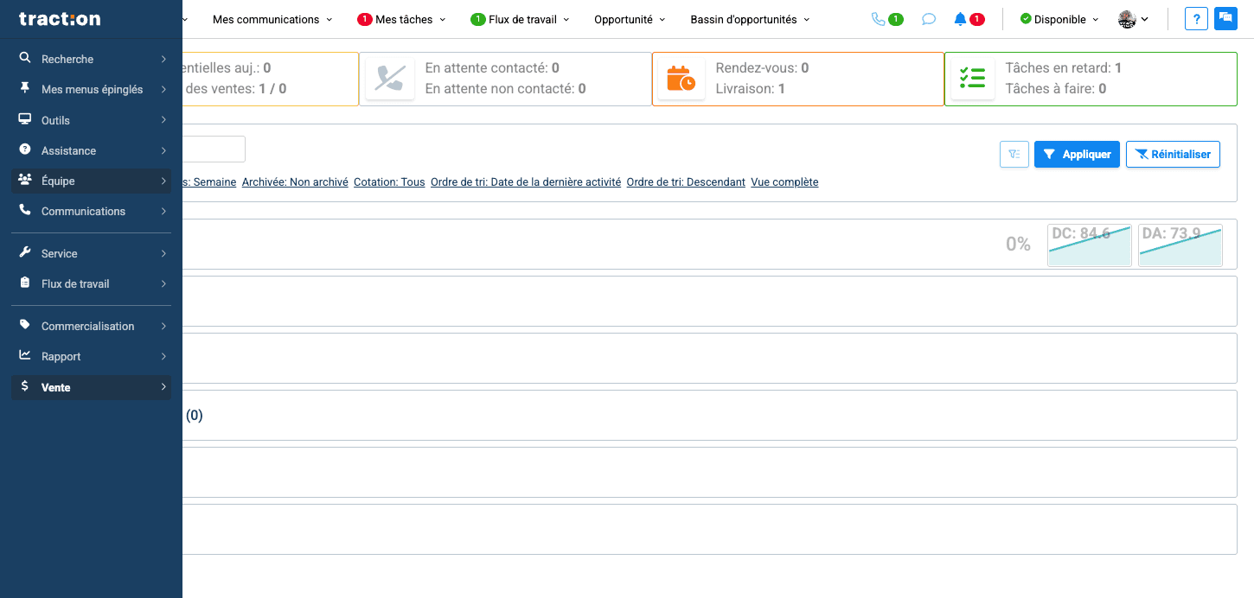Expand the Rapport submenu chevron
This screenshot has height=598, width=1254.
point(163,356)
